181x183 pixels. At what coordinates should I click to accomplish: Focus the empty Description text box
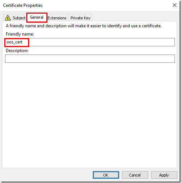[90, 58]
